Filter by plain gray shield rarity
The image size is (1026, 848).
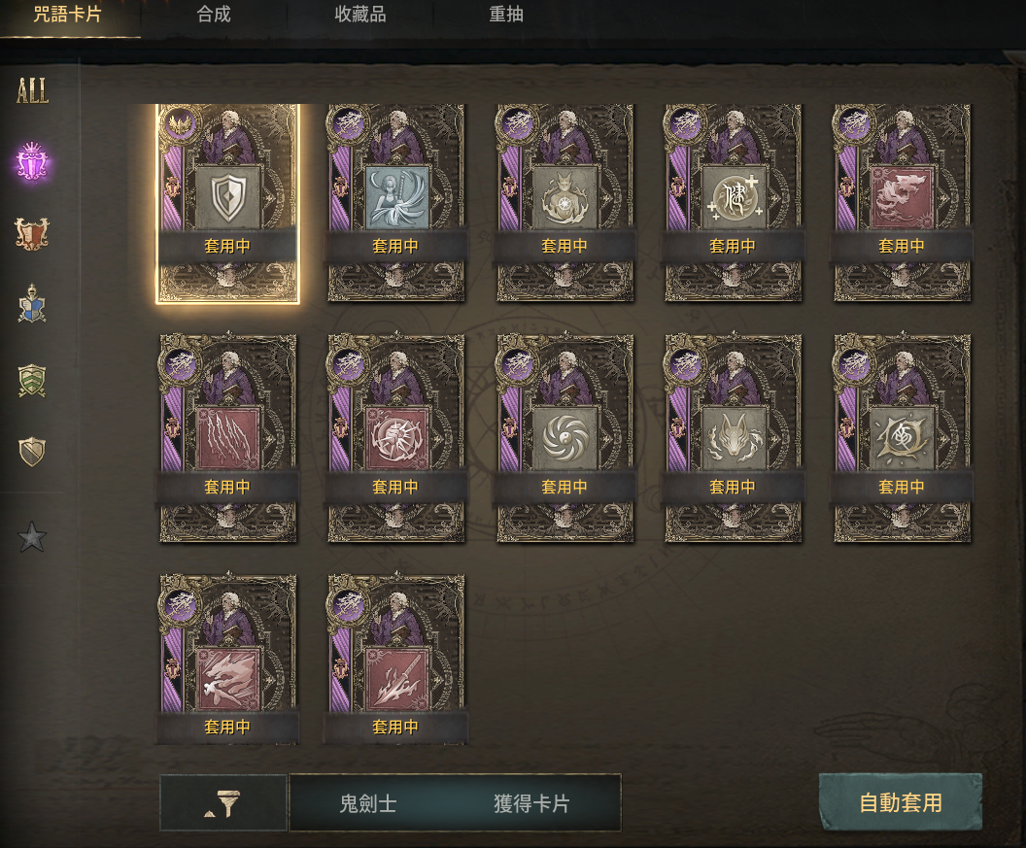click(x=32, y=452)
